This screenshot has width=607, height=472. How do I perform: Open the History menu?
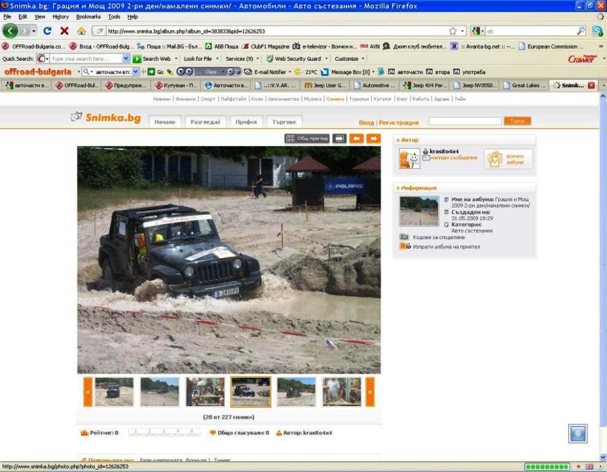(x=60, y=17)
